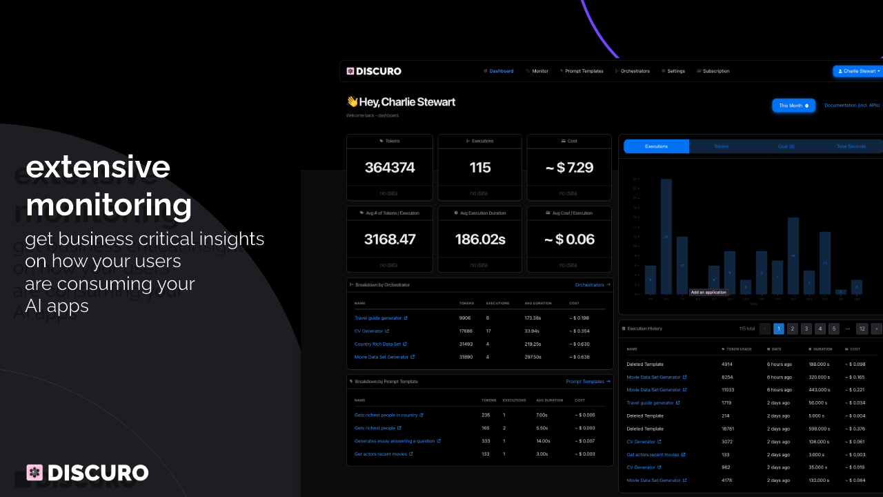
Task: Open Gets richest people template with 165 tokens
Action: (375, 428)
